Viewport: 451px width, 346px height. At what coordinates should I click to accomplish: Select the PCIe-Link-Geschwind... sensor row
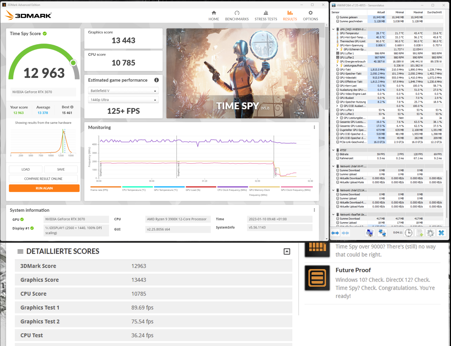(388, 142)
